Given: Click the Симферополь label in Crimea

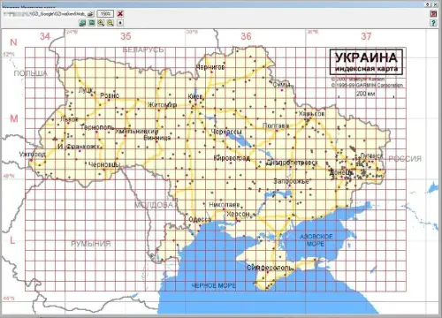Looking at the screenshot, I should pos(270,268).
